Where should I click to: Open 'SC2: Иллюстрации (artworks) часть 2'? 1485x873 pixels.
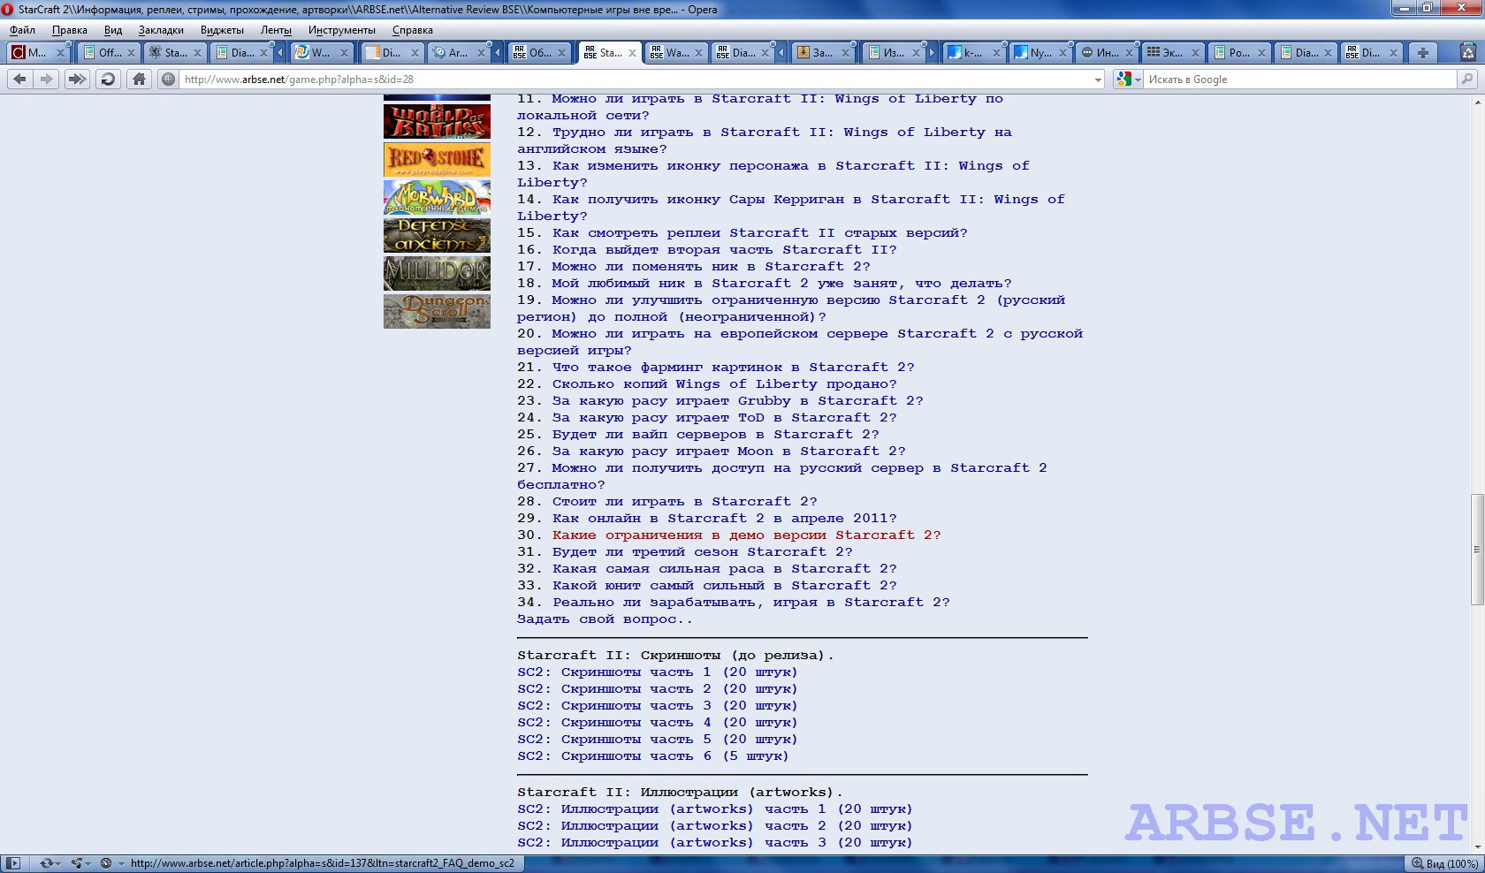(x=715, y=826)
